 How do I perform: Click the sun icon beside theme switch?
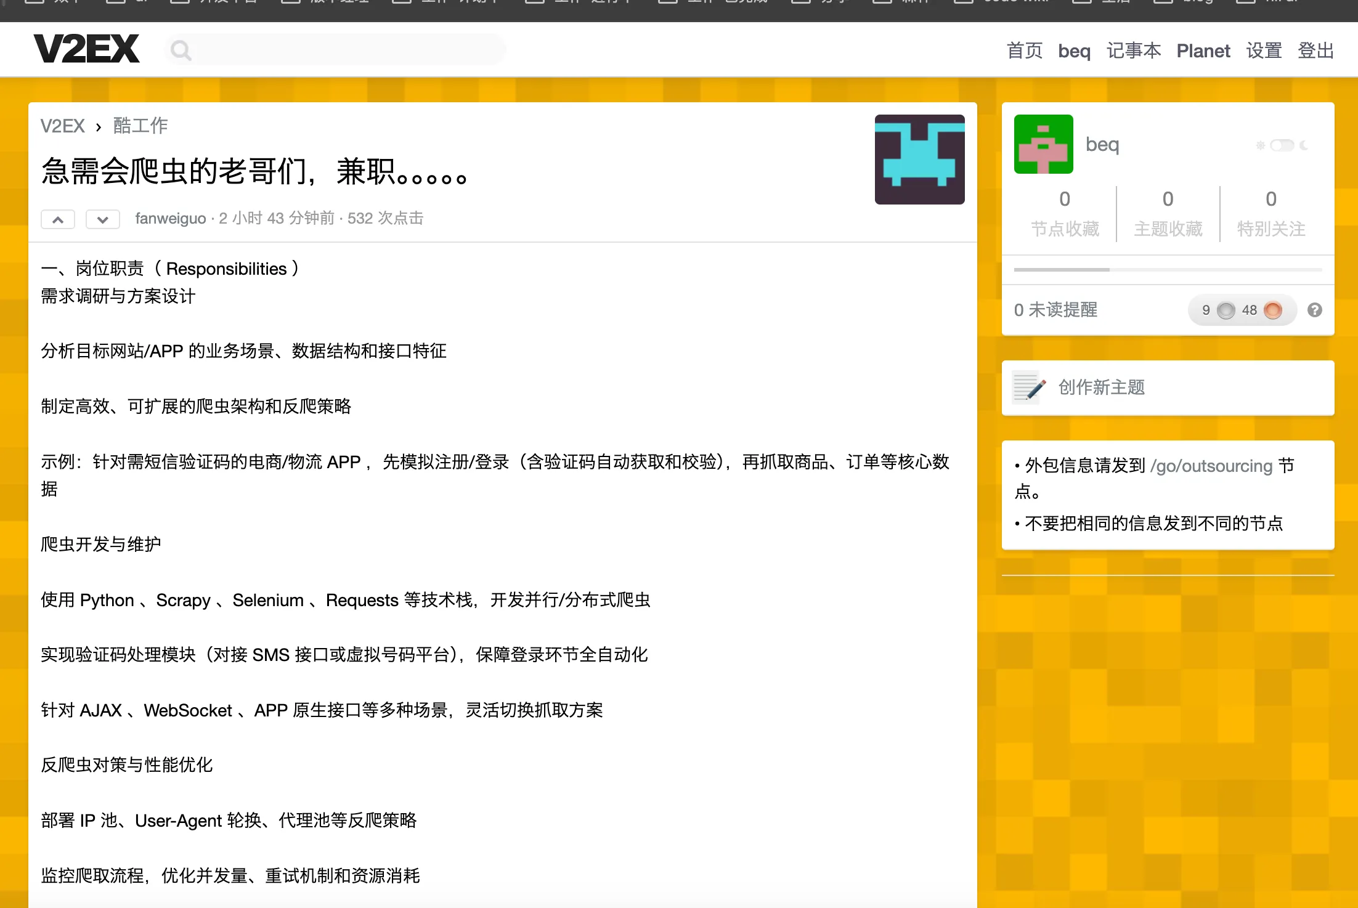click(x=1261, y=145)
